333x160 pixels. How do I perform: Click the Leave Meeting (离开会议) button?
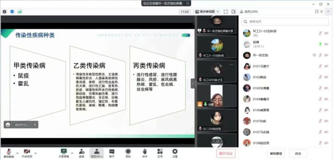coord(226,154)
